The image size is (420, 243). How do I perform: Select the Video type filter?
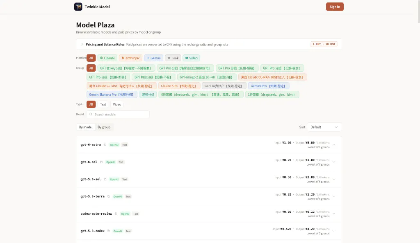click(117, 104)
